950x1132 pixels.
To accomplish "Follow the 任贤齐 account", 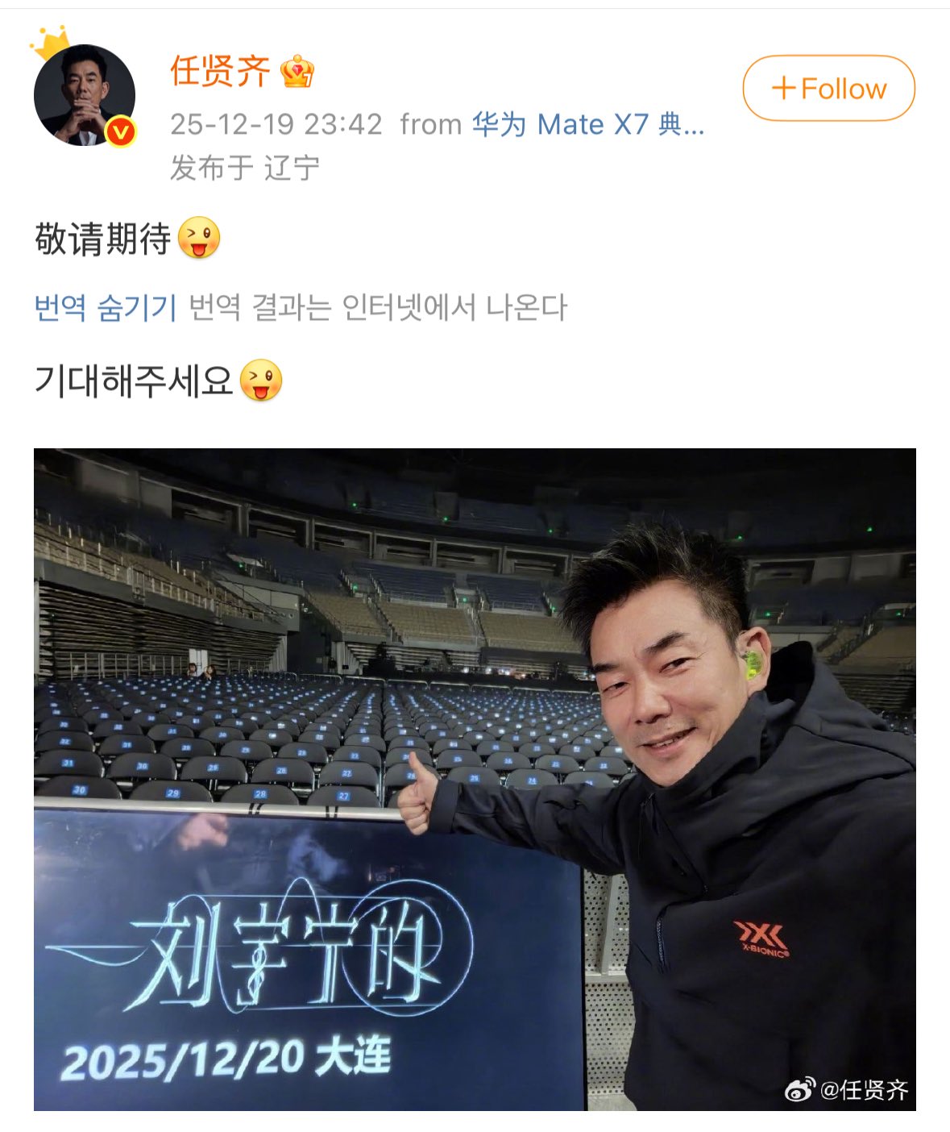I will coord(828,88).
